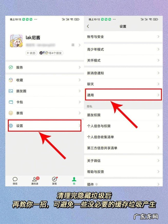Switch to the Contacts tab with badge
The height and width of the screenshot is (224, 168).
click(x=35, y=181)
